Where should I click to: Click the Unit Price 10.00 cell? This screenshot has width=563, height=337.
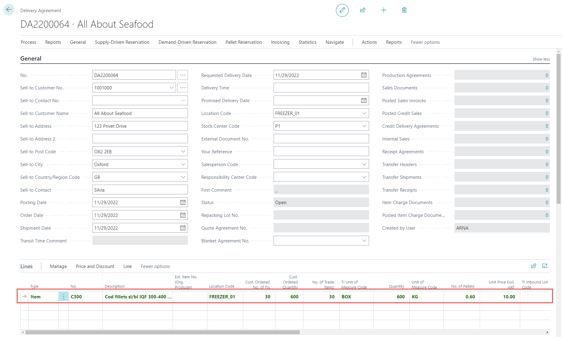click(x=500, y=297)
